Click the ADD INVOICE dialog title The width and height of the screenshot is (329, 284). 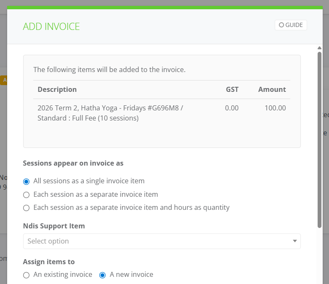[51, 27]
